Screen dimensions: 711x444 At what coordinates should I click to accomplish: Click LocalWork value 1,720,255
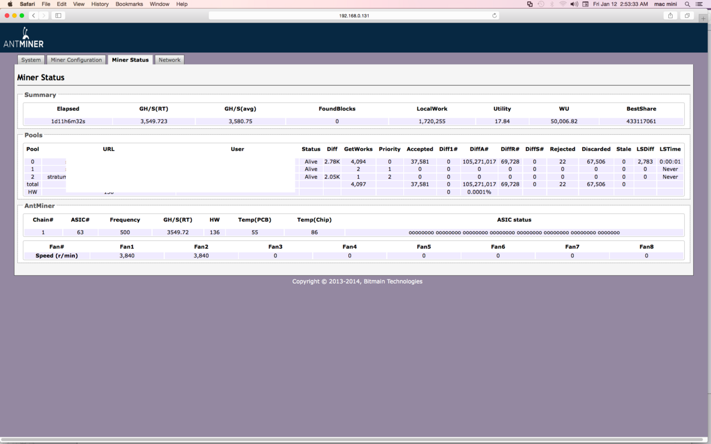click(432, 121)
